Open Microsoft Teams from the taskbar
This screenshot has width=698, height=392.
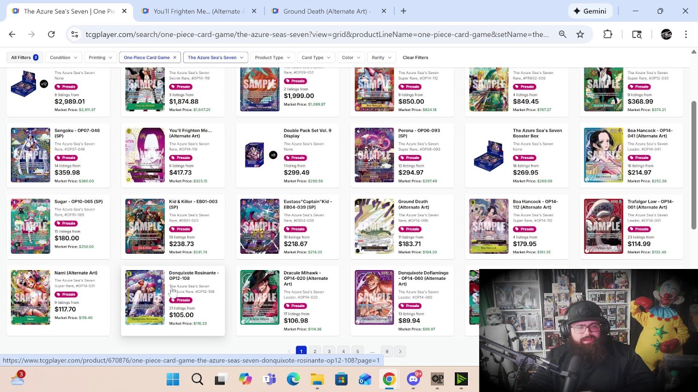pos(269,379)
